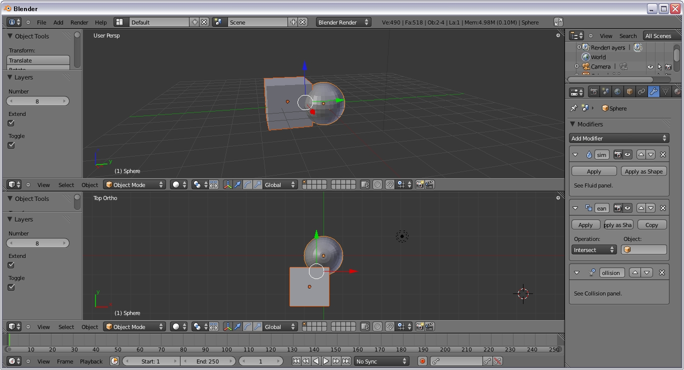
Task: Open the Material properties tab
Action: (677, 91)
